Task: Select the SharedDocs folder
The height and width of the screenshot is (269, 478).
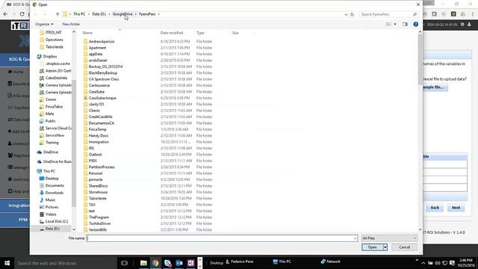Action: tap(98, 186)
